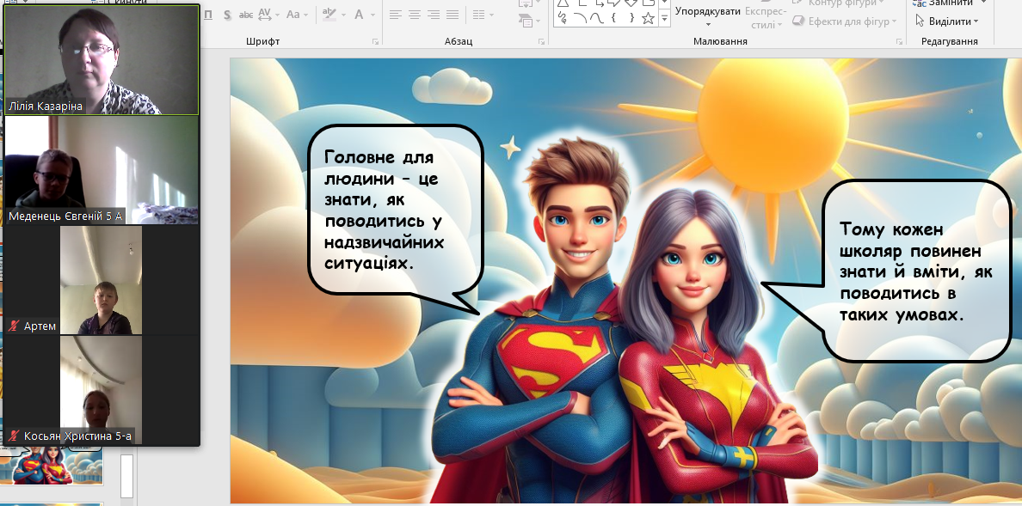Click the name label Лілія Казаріна

46,107
